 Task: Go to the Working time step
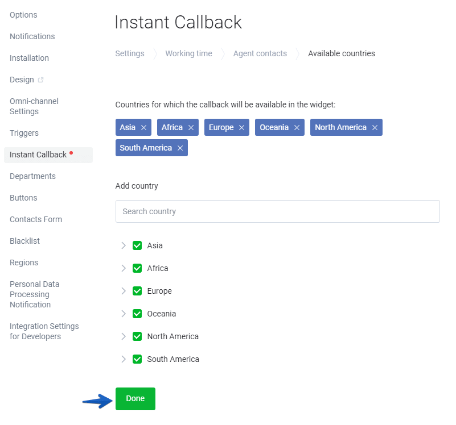click(x=189, y=53)
